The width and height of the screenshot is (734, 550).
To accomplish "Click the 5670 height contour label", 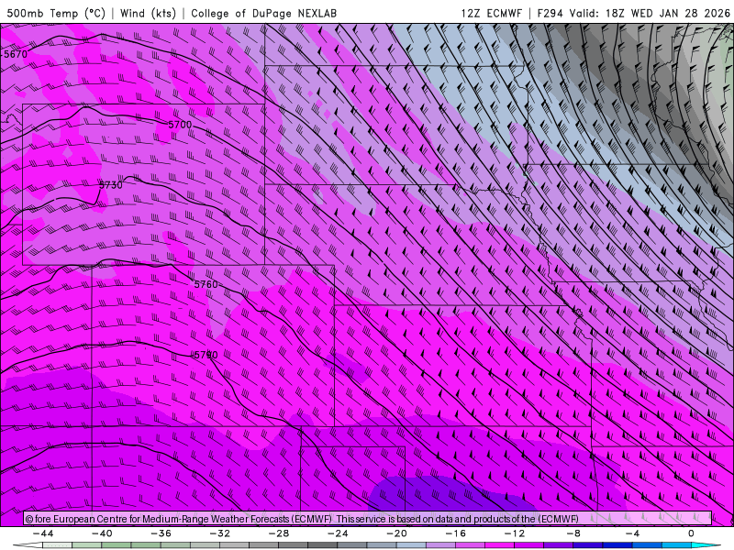I will pyautogui.click(x=16, y=54).
